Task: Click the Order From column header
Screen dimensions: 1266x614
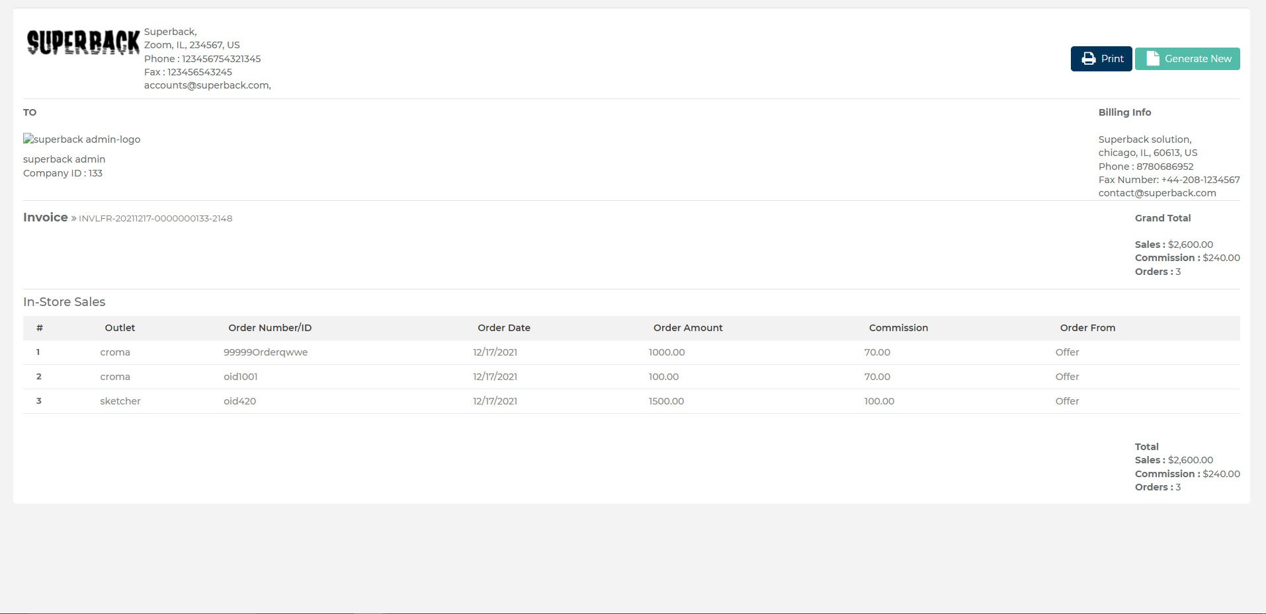Action: (1087, 328)
